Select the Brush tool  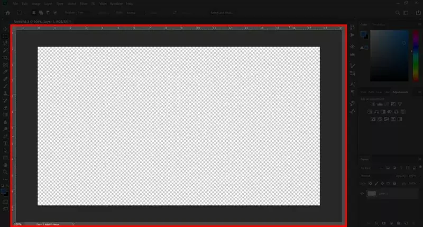pyautogui.click(x=5, y=86)
